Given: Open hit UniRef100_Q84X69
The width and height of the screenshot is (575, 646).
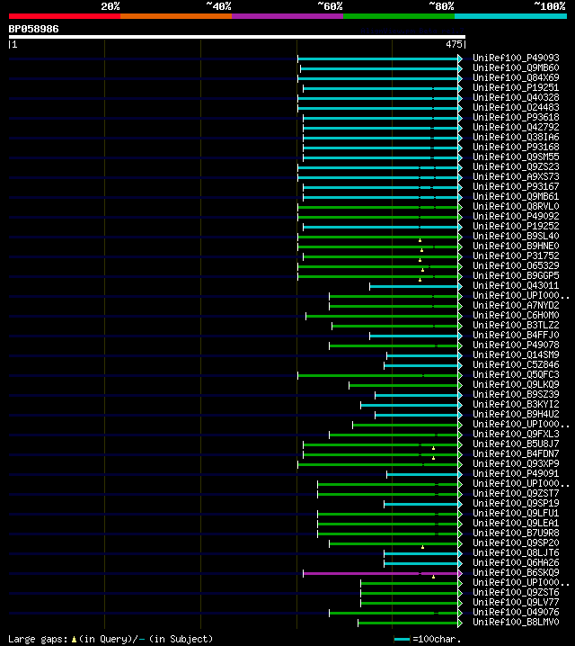Looking at the screenshot, I should pyautogui.click(x=516, y=78).
